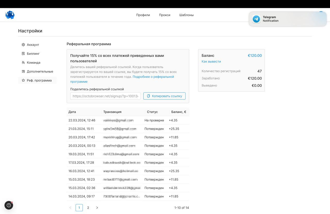Image resolution: width=330 pixels, height=214 pixels.
Task: Open the Прокси tab
Action: [x=164, y=15]
